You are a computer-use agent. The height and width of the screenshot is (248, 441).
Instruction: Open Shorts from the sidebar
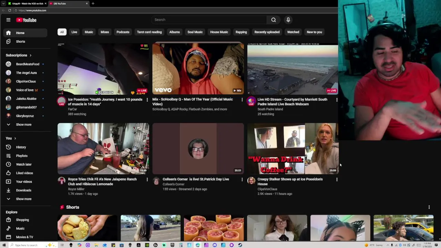pyautogui.click(x=25, y=41)
